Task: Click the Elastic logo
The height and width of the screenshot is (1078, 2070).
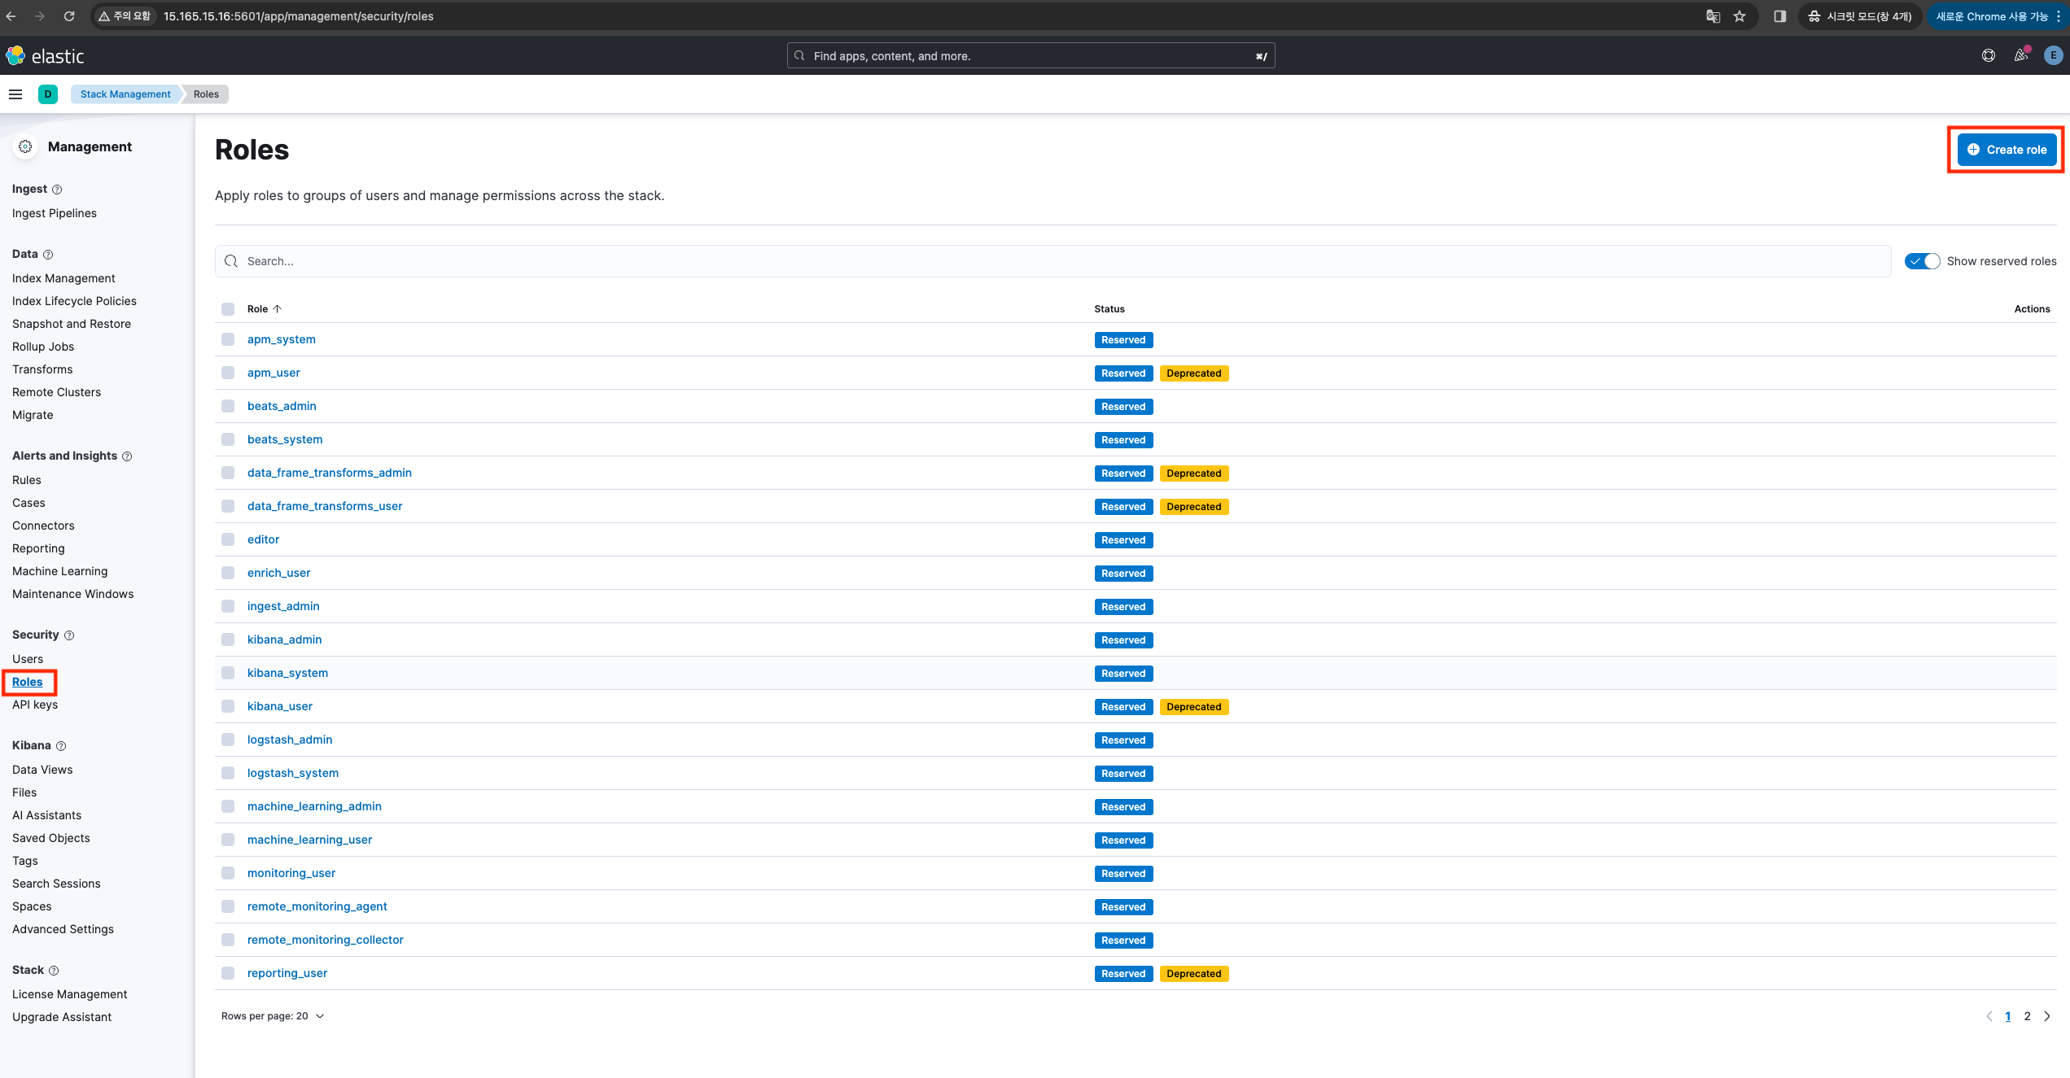Action: [46, 56]
